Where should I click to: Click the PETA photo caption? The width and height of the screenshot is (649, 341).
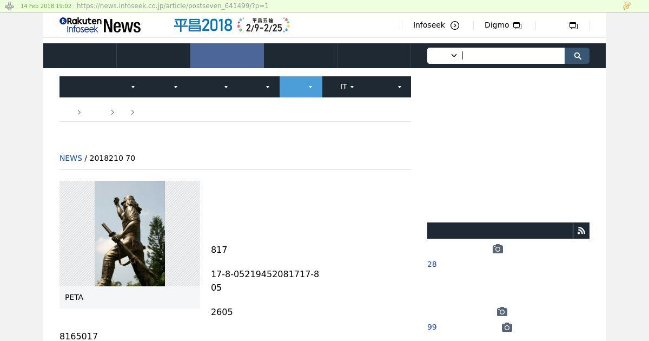(x=74, y=297)
